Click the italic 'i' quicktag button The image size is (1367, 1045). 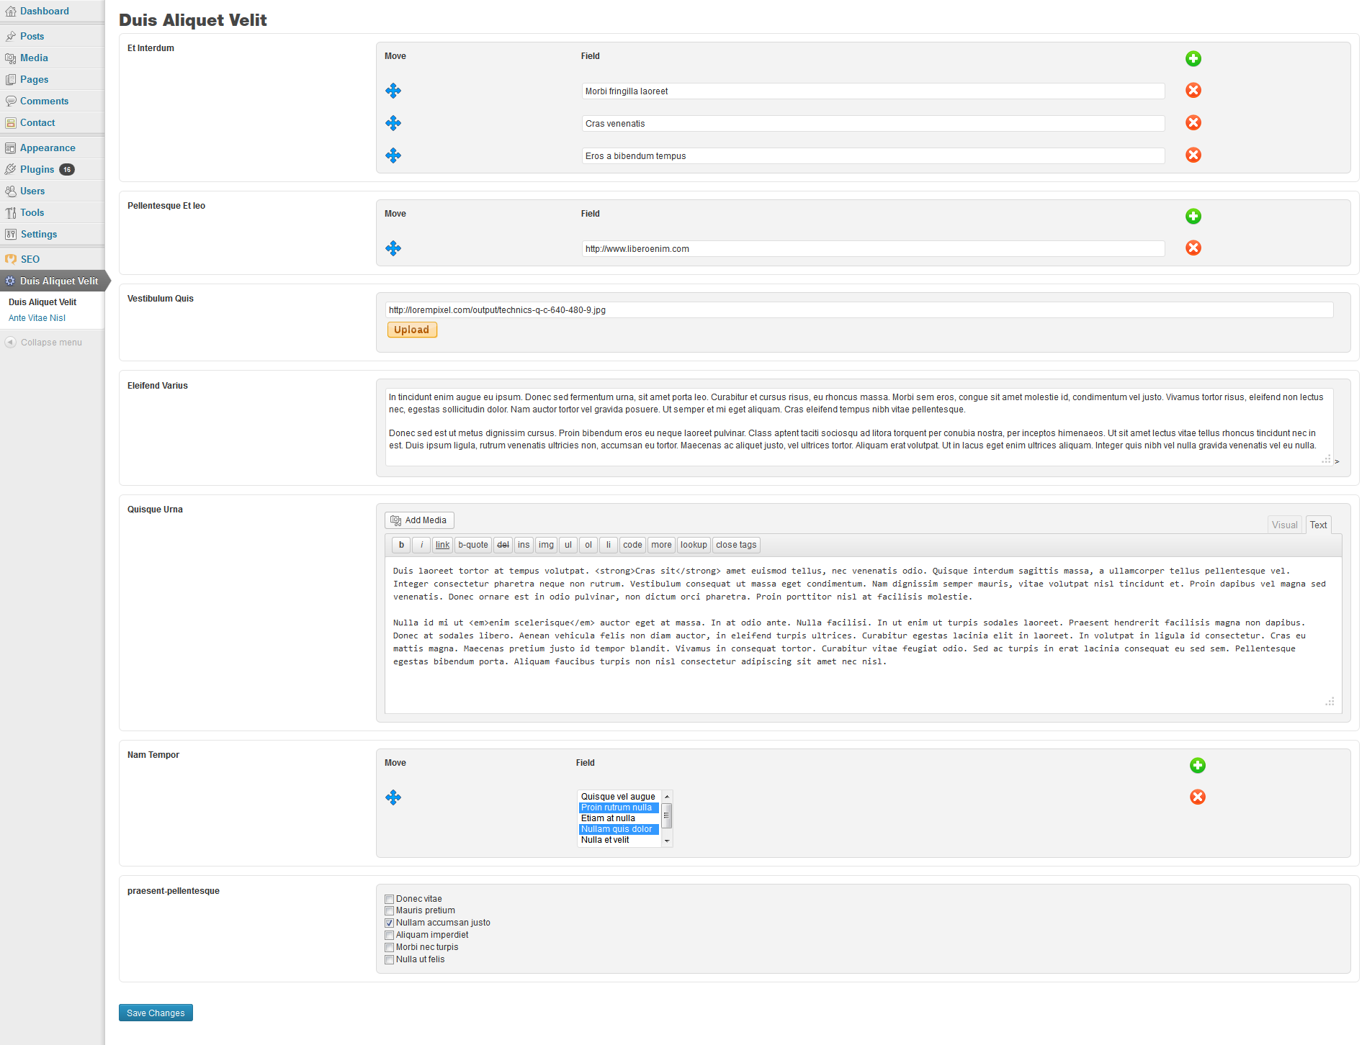pos(421,545)
